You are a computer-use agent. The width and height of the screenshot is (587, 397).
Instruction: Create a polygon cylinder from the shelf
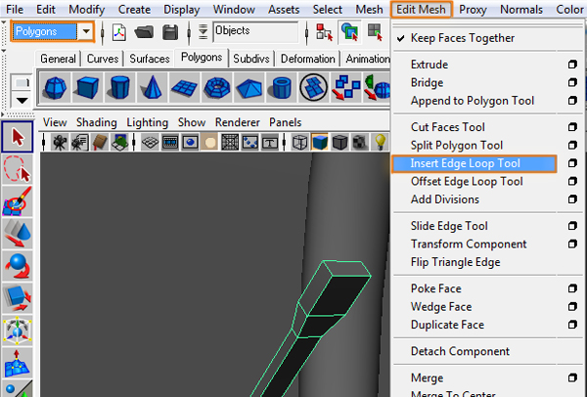[x=119, y=88]
